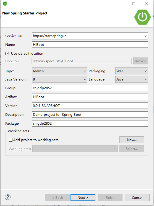Image resolution: width=154 pixels, height=206 pixels.
Task: Open the Packaging dropdown showing War
Action: [x=132, y=71]
